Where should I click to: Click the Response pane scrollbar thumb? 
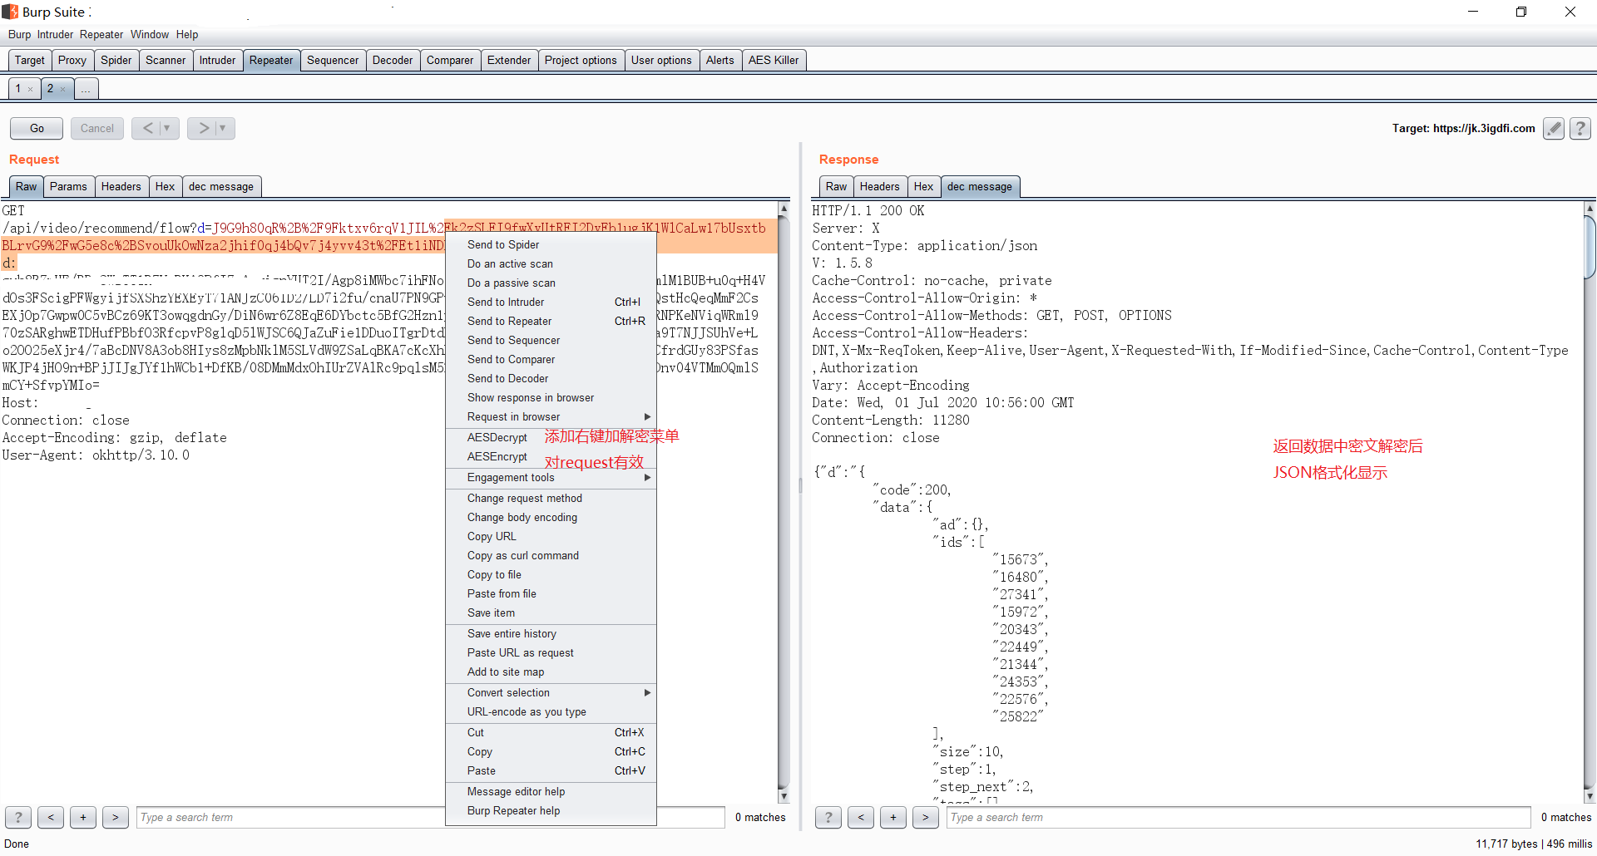pos(1590,246)
